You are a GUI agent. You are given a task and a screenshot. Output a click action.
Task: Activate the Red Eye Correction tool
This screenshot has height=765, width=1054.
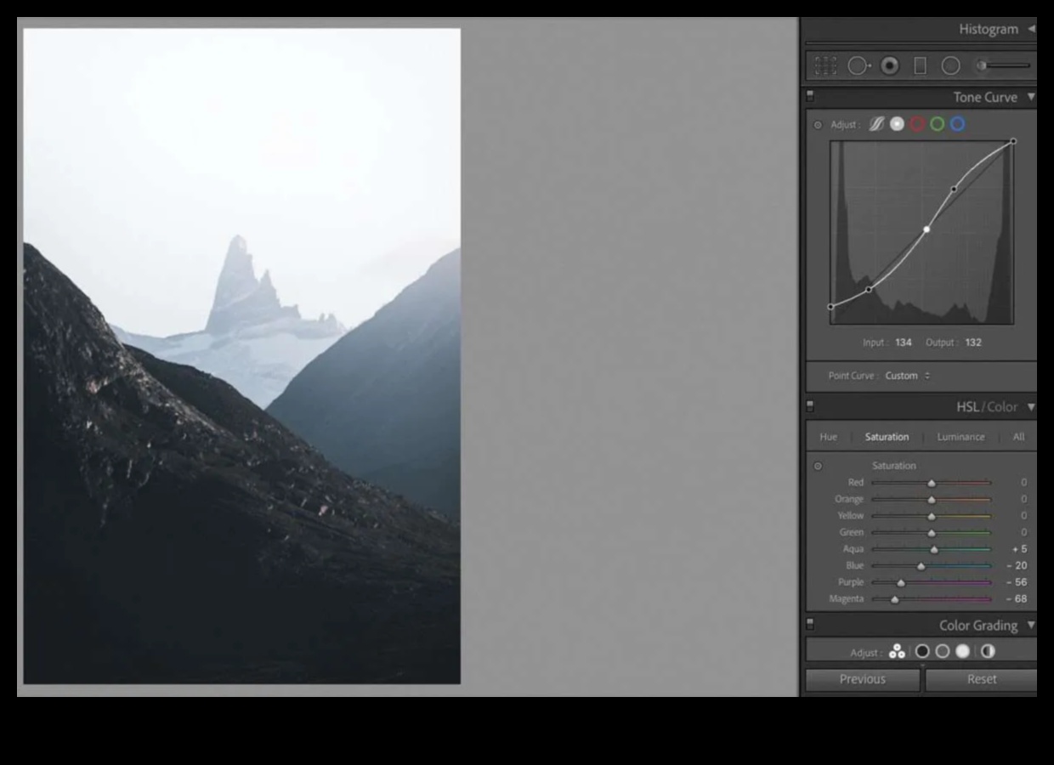889,65
